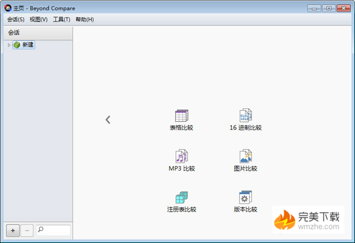Click the session search input field
Screen dimensions: 355x243
click(53, 231)
